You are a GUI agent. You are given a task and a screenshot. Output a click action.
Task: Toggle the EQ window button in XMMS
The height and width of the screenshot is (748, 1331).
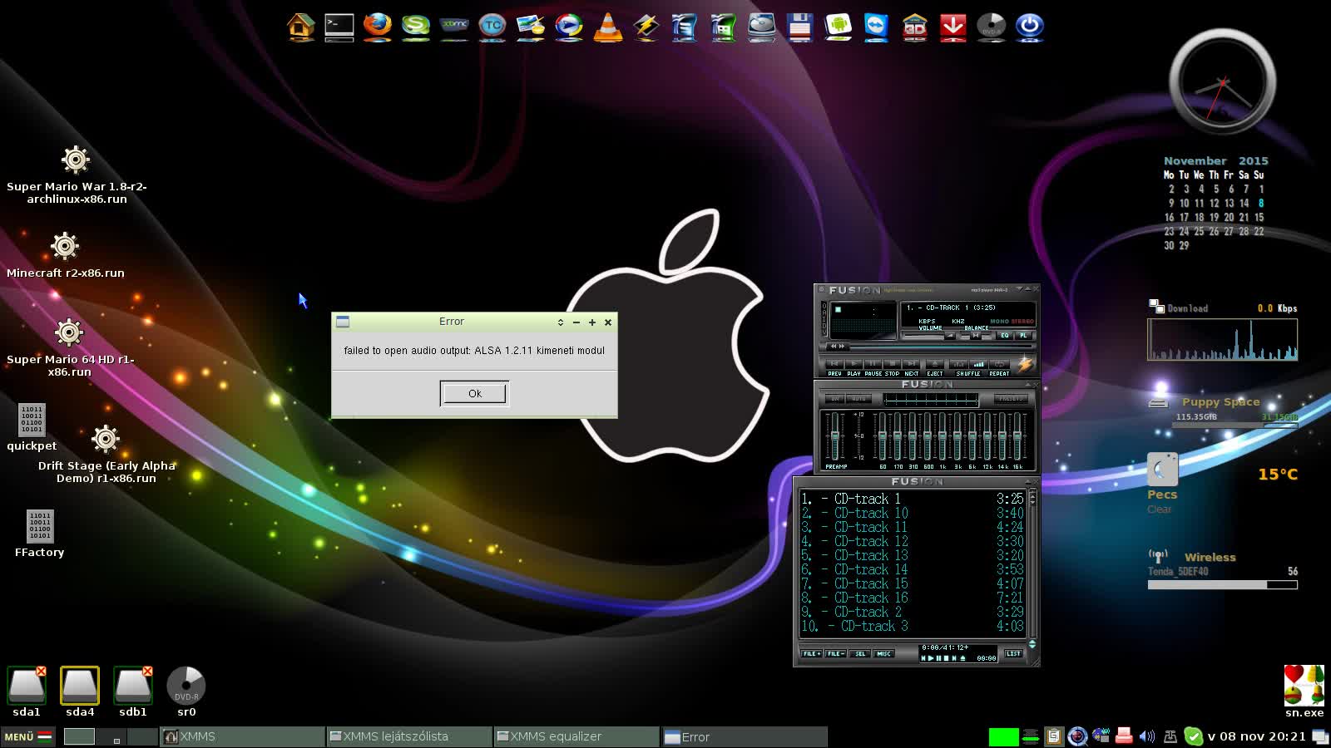pos(1004,335)
